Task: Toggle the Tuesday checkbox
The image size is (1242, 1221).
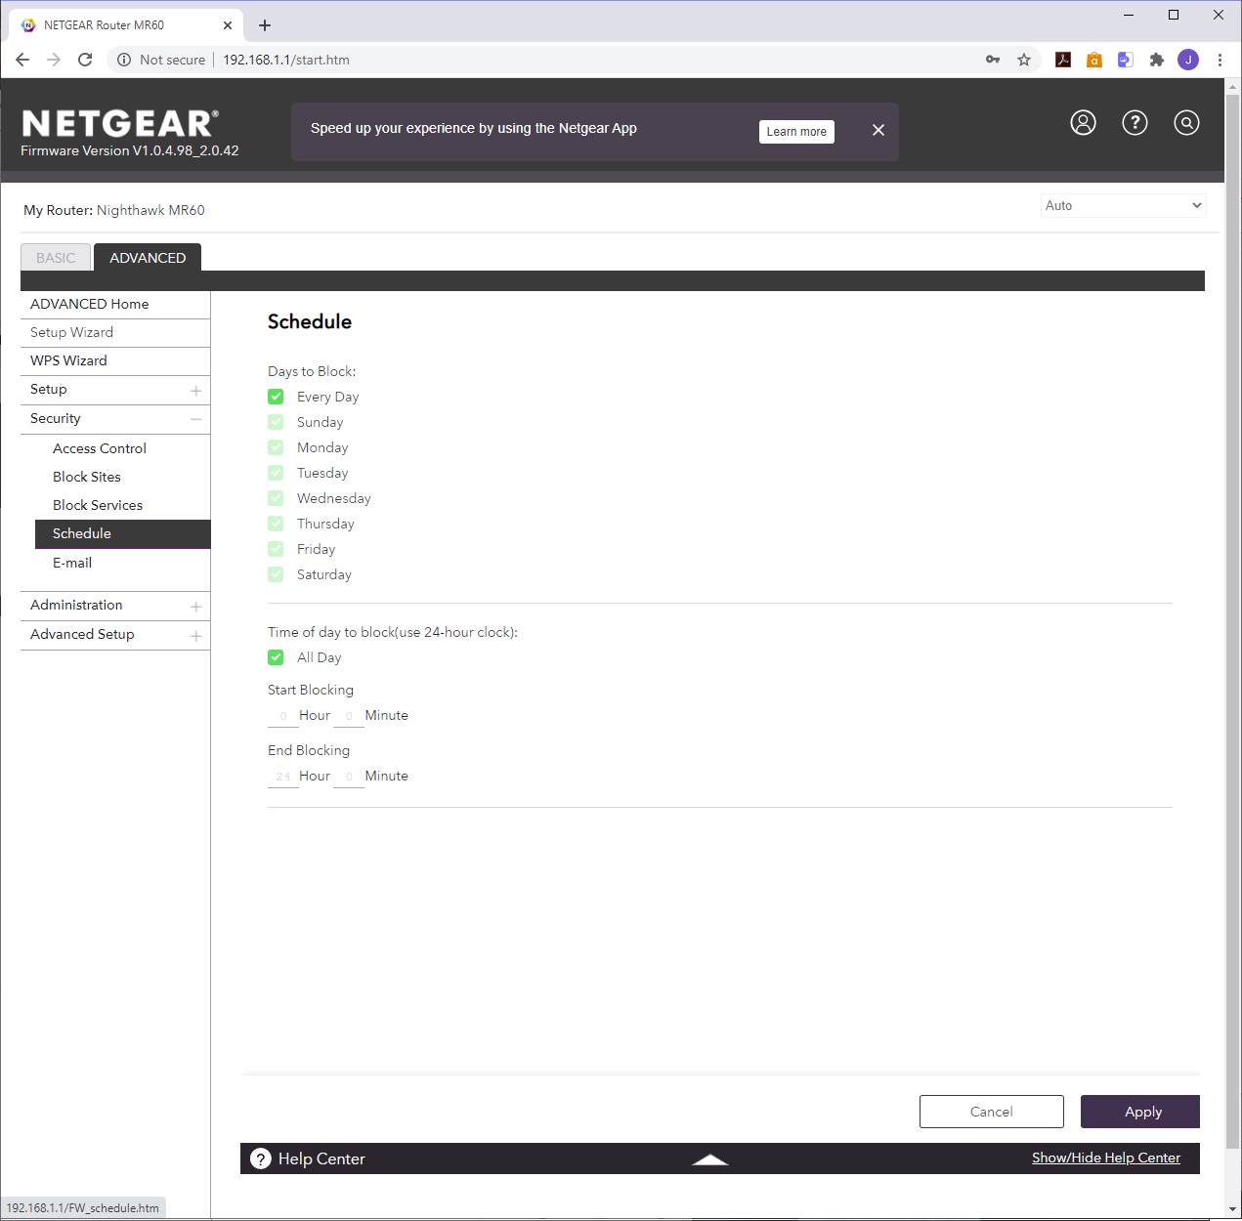Action: tap(276, 473)
